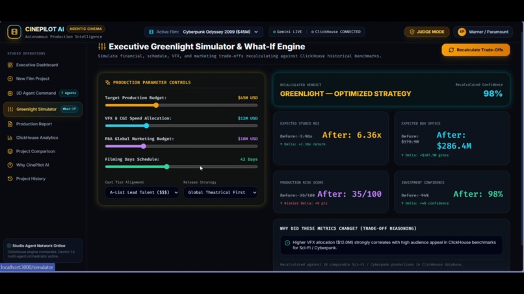
Task: Open Why CinePilot AI page
Action: [33, 165]
